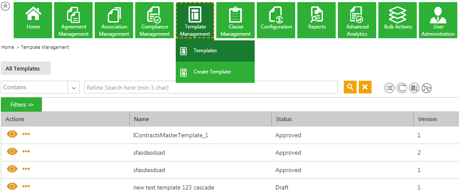Click the list view circle icon

389,88
